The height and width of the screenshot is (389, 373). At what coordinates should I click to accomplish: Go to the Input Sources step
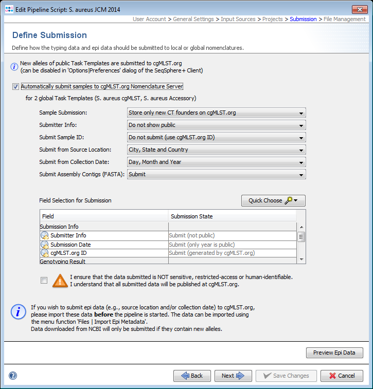(x=238, y=19)
